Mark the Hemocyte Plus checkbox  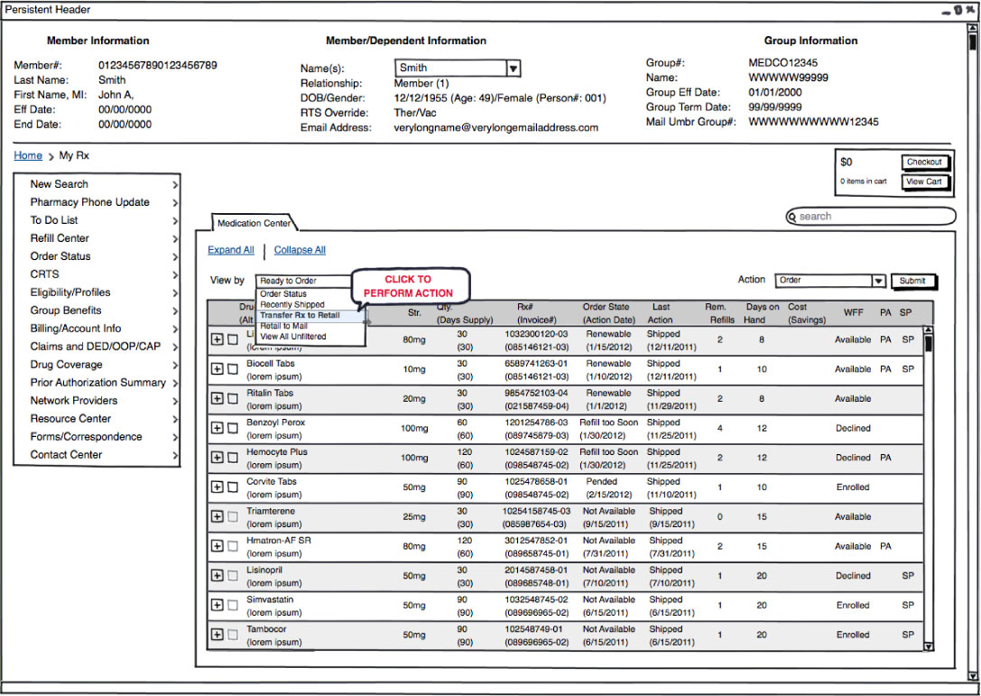[233, 458]
